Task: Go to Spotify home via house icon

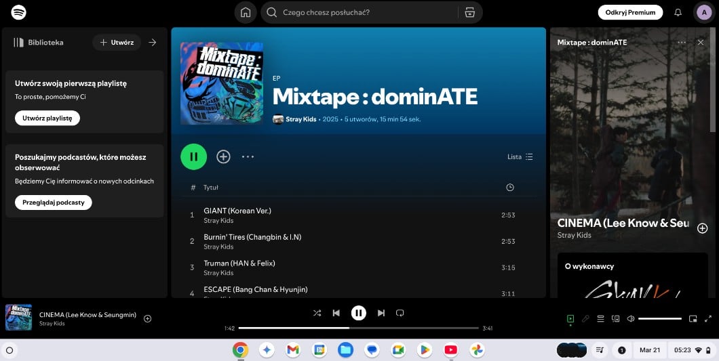Action: point(246,12)
